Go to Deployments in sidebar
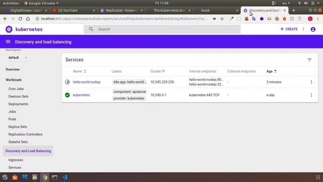Viewport: 323px width, 182px height. (18, 104)
